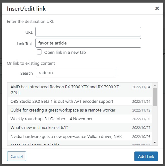This screenshot has height=166, width=165.
Task: Click the 2022/11/24 date entry
Action: 141,102
